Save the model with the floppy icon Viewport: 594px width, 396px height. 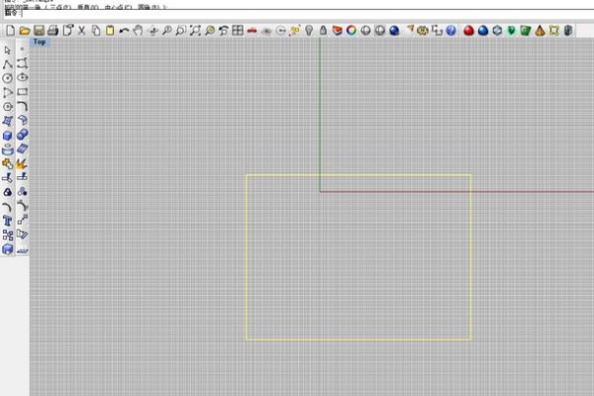pos(39,31)
